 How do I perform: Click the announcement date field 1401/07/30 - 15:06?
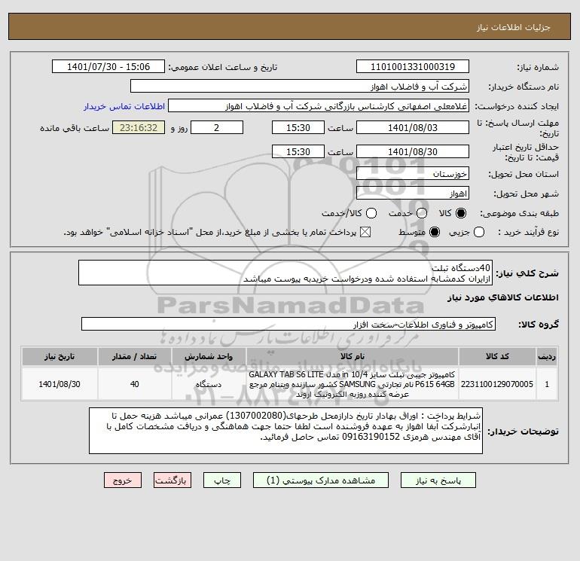tap(108, 66)
